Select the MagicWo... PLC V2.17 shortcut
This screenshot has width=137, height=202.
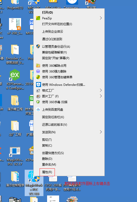tap(15, 152)
